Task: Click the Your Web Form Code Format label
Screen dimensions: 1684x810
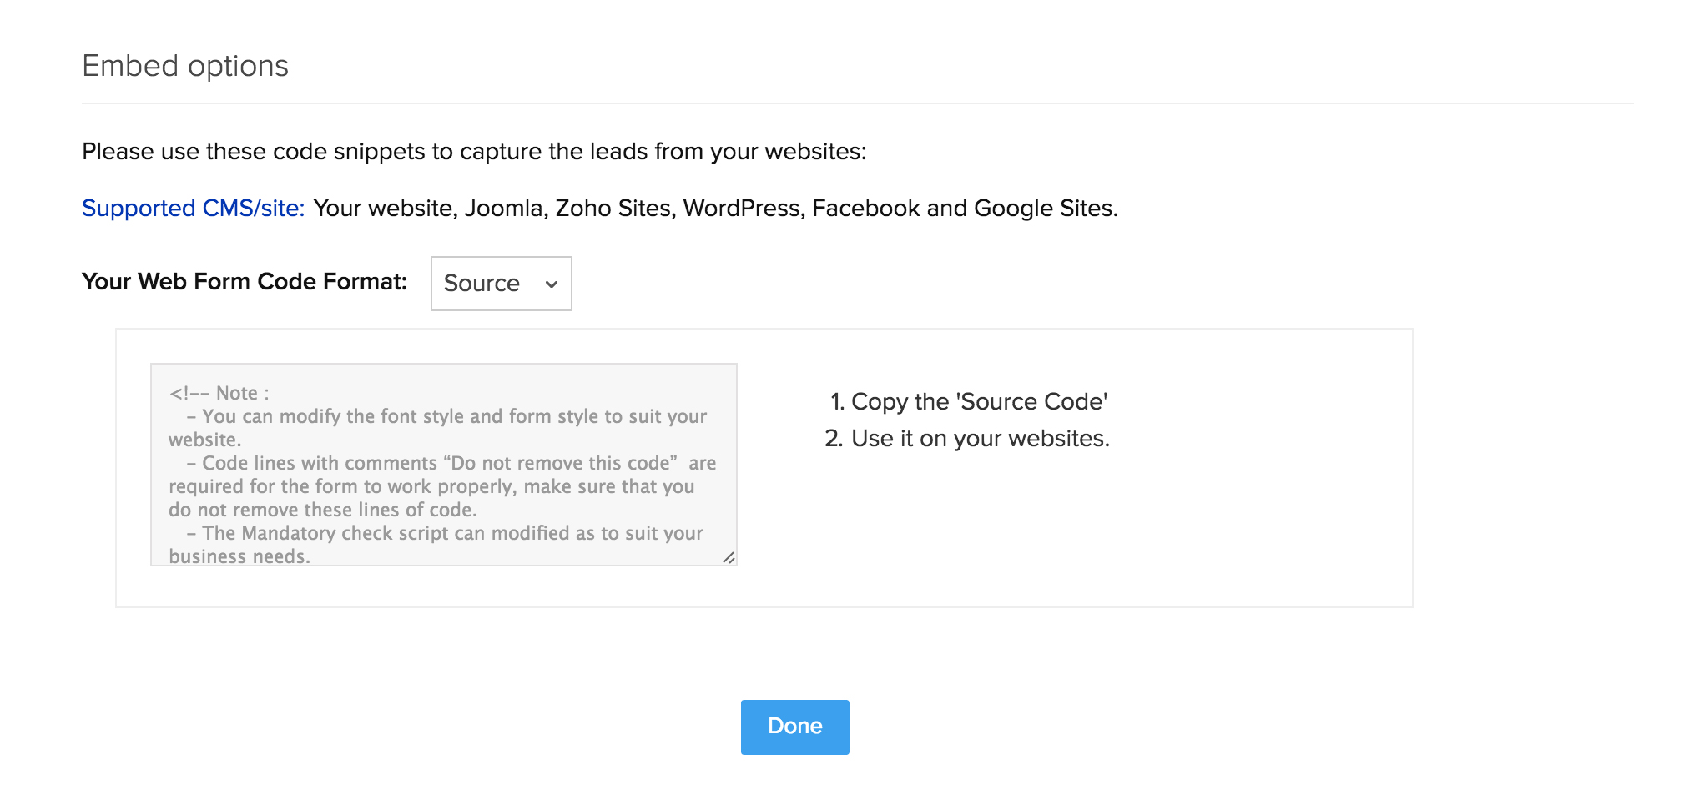Action: point(245,282)
